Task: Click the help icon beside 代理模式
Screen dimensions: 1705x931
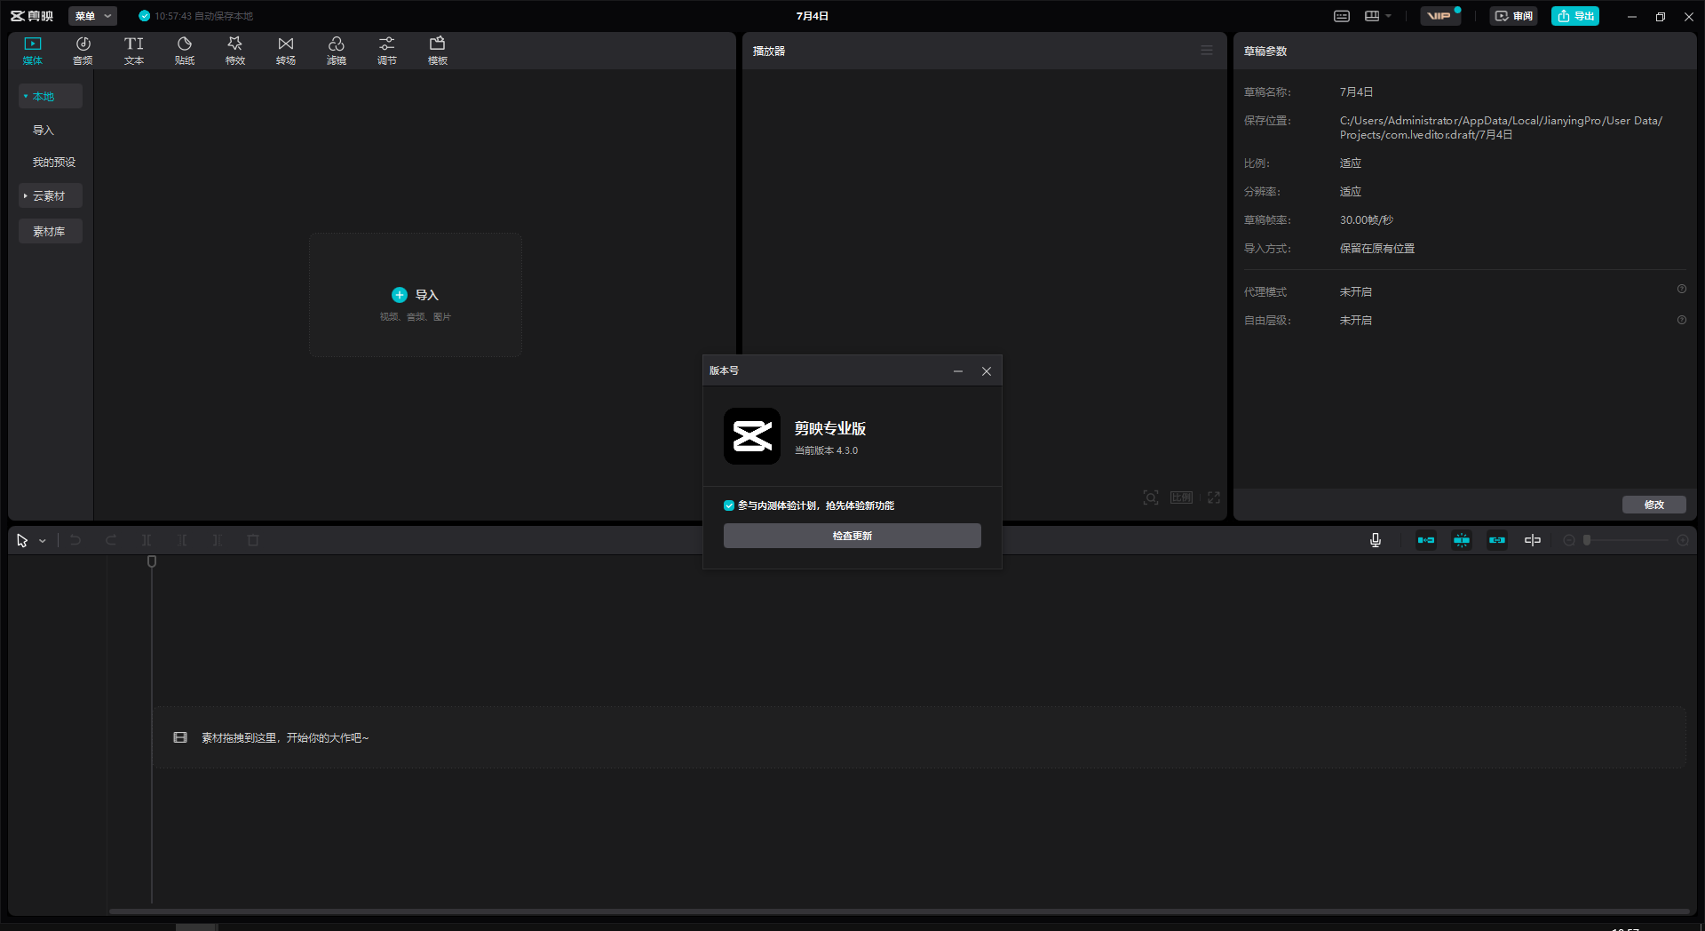Action: 1682,290
